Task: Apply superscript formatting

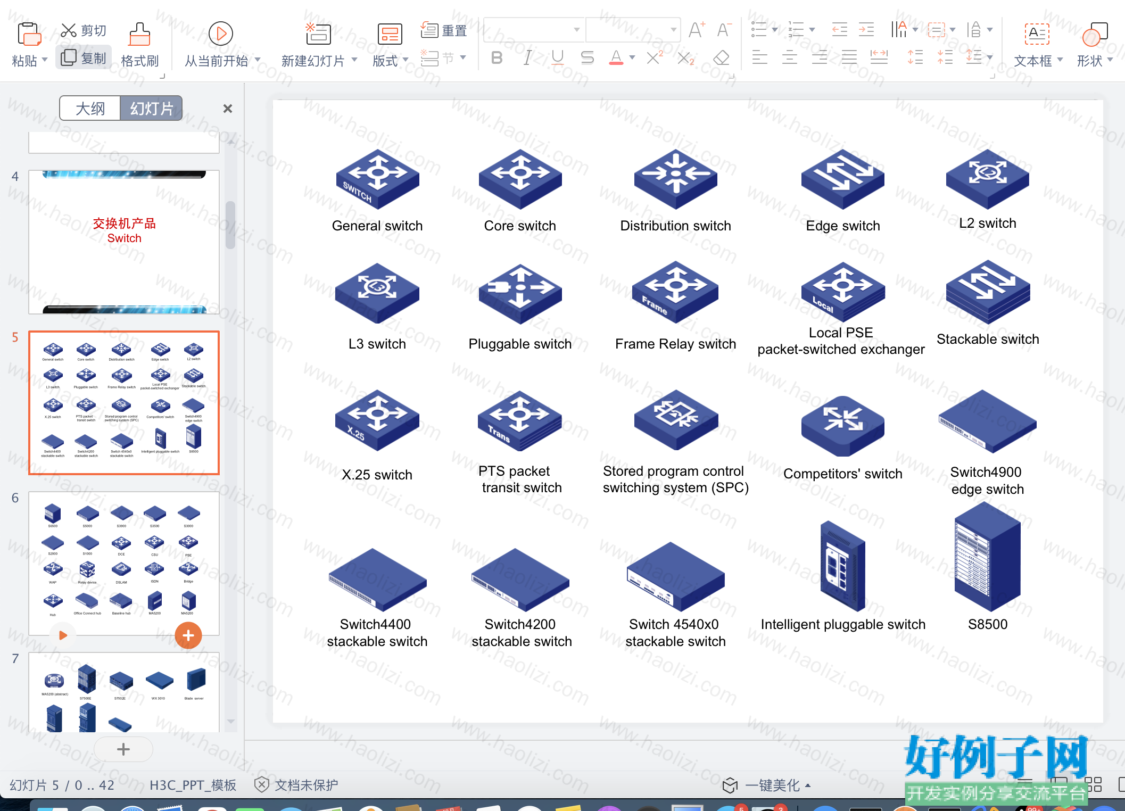Action: [654, 57]
